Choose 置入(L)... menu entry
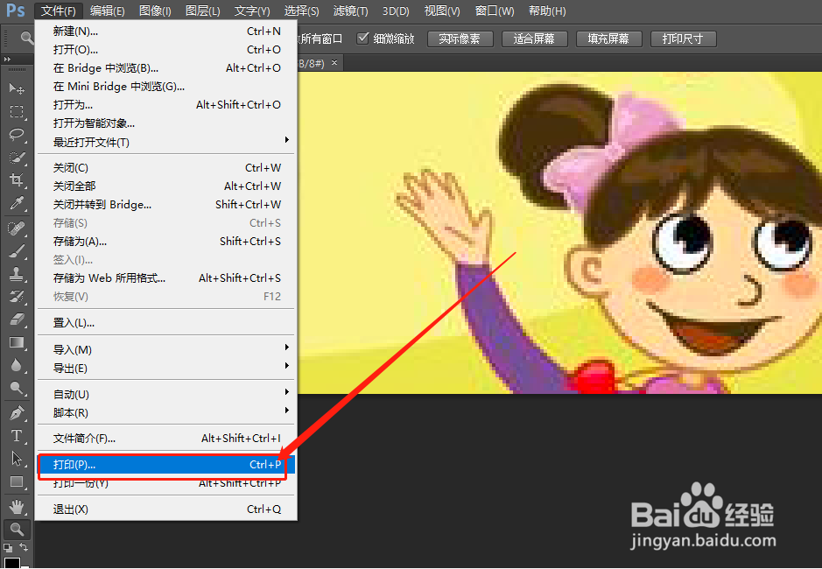 pos(165,322)
